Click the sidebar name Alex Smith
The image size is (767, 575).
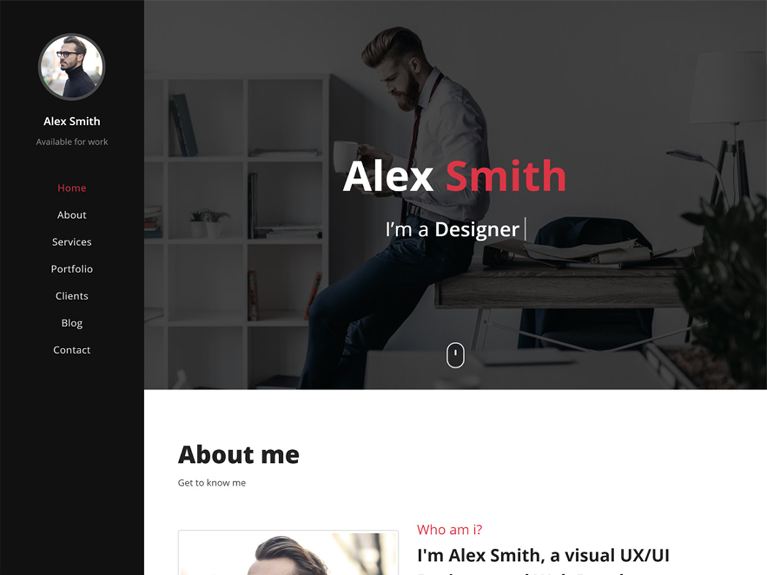coord(72,122)
